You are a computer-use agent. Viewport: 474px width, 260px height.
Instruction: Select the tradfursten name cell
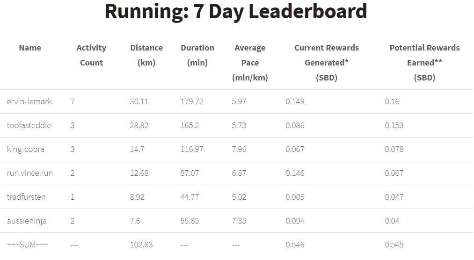click(26, 197)
